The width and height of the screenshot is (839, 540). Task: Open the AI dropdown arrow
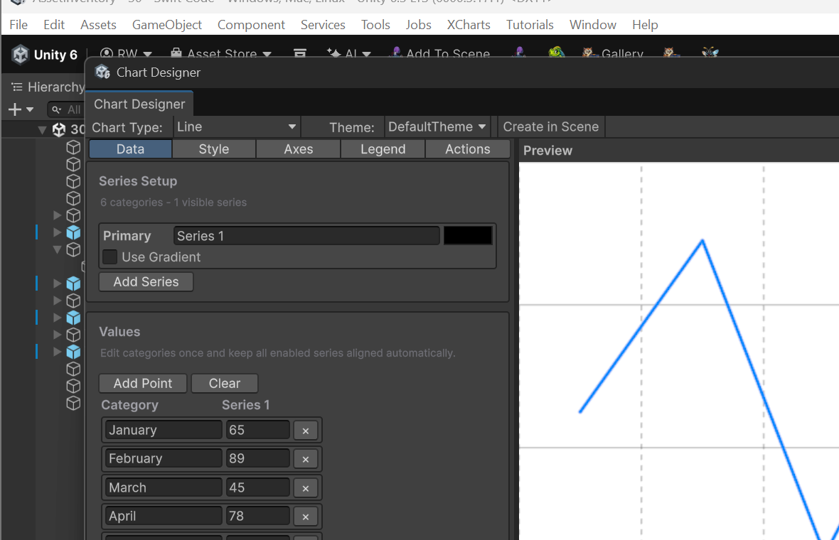click(x=366, y=54)
